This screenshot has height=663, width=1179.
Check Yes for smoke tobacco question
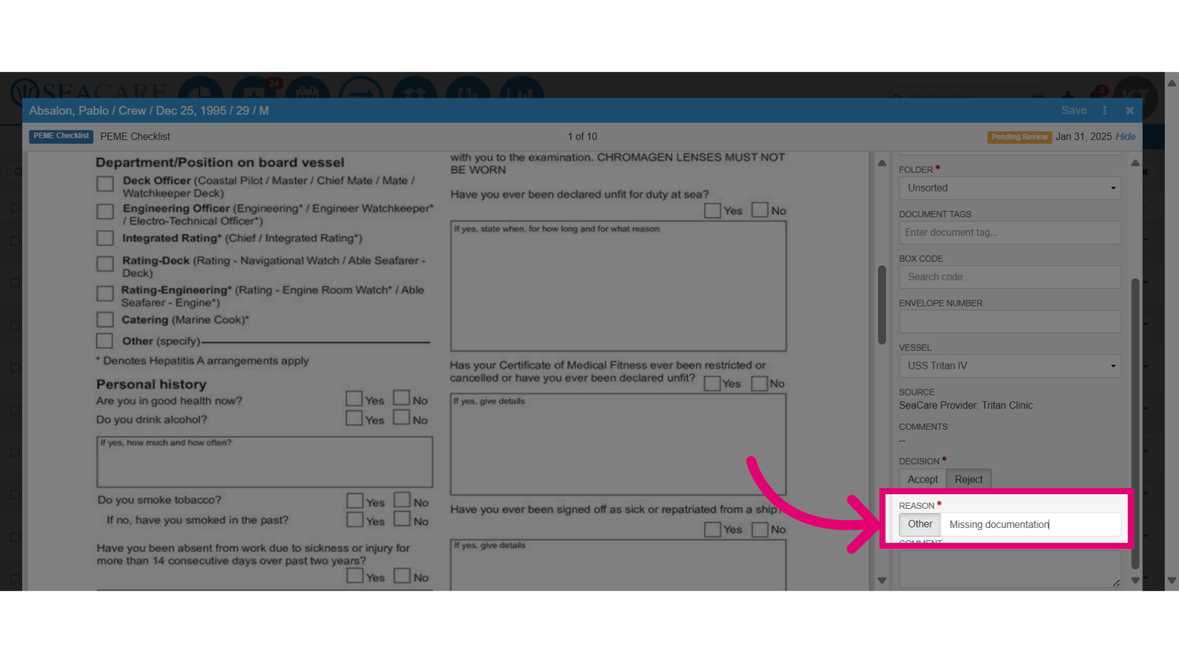click(354, 501)
